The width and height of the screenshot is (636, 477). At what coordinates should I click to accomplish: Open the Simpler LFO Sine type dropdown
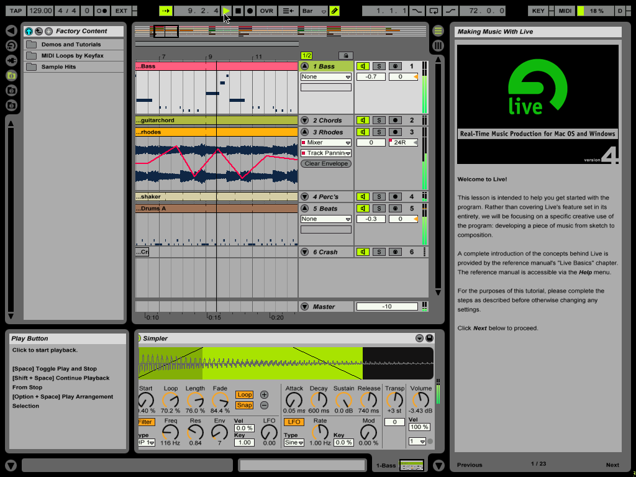(x=294, y=442)
